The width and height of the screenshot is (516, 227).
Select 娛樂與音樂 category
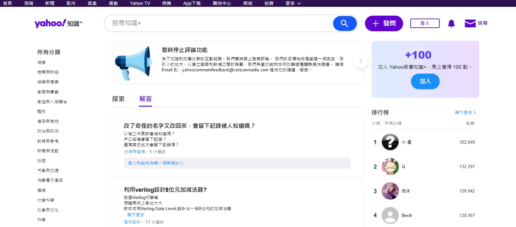pyautogui.click(x=48, y=82)
